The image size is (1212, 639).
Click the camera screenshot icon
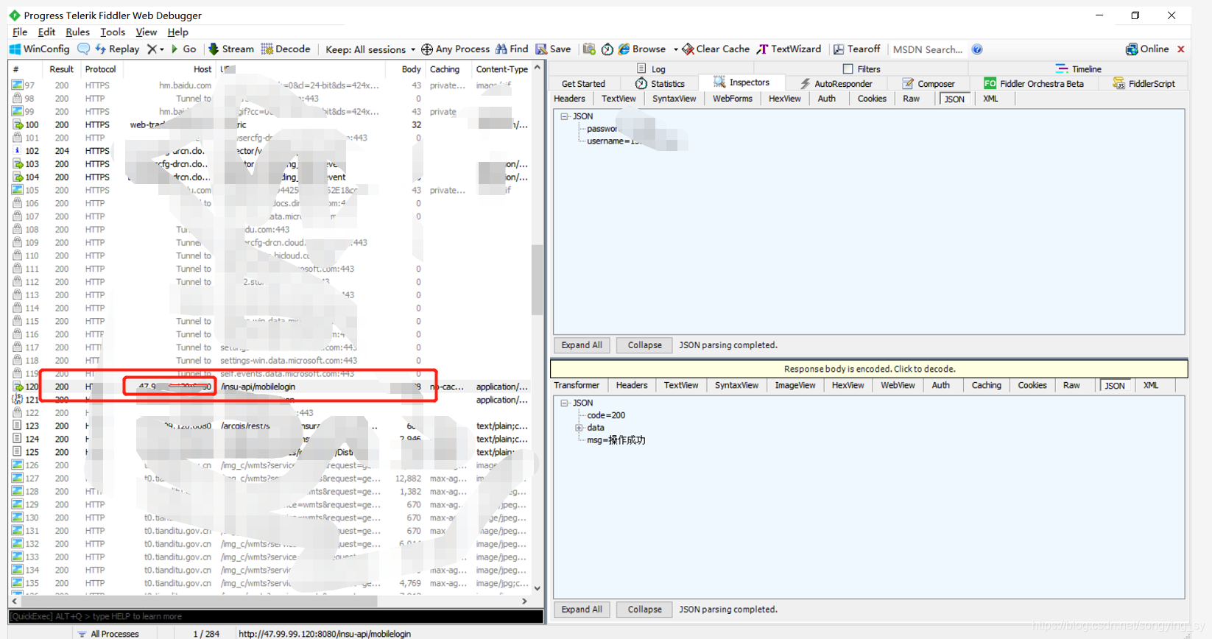pos(589,49)
